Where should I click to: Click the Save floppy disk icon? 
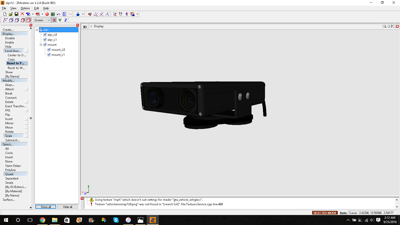tap(16, 14)
